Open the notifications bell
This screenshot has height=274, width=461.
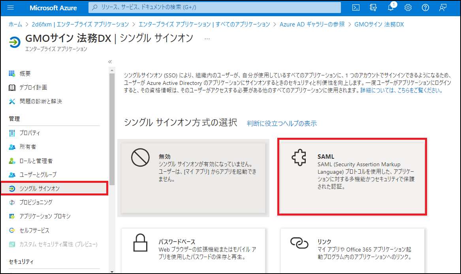391,8
